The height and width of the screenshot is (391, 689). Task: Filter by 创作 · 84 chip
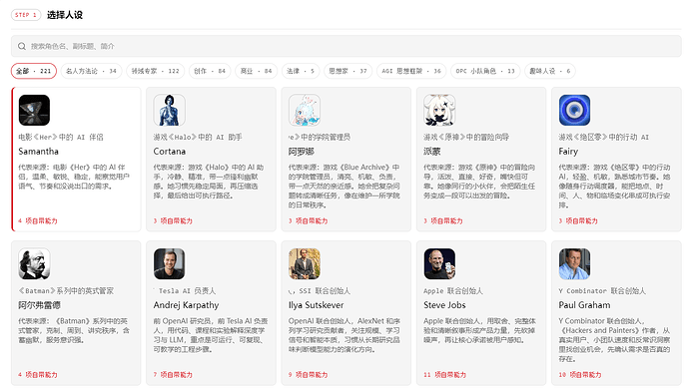(x=210, y=71)
